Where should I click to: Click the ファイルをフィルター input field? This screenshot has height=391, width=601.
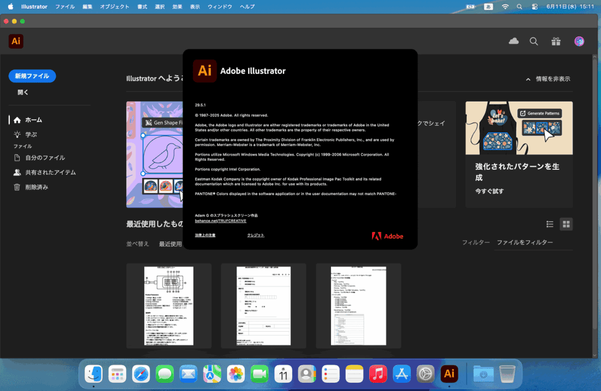534,242
